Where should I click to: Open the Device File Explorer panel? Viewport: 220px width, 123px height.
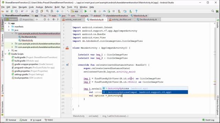[218, 105]
